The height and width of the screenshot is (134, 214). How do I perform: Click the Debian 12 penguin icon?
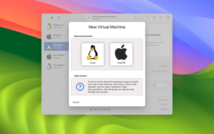49,26
